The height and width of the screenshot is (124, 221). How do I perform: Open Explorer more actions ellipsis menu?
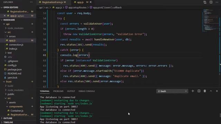(x=31, y=2)
